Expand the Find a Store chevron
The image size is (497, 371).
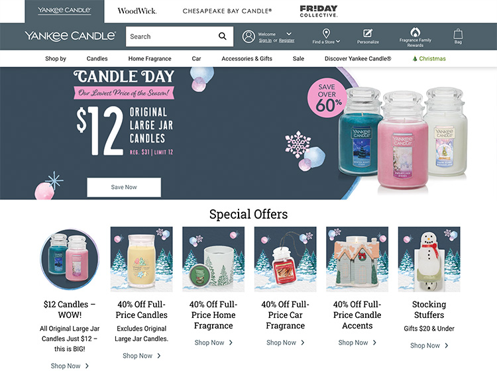[x=338, y=42]
